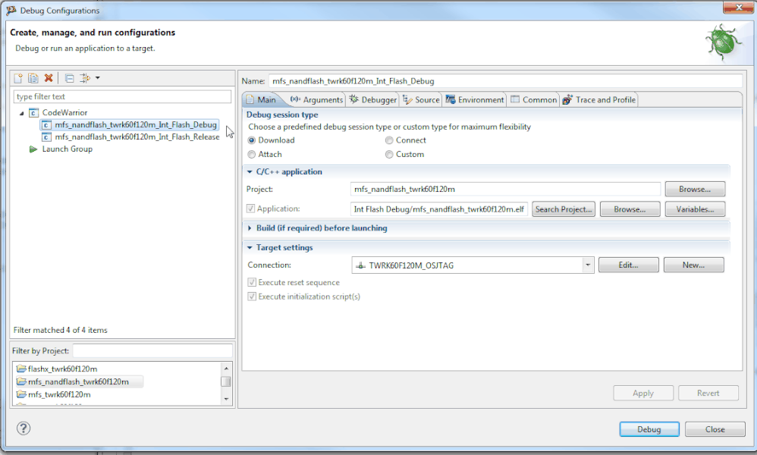Viewport: 757px width, 455px height.
Task: Open the Trace and Profile tab
Action: click(x=599, y=100)
